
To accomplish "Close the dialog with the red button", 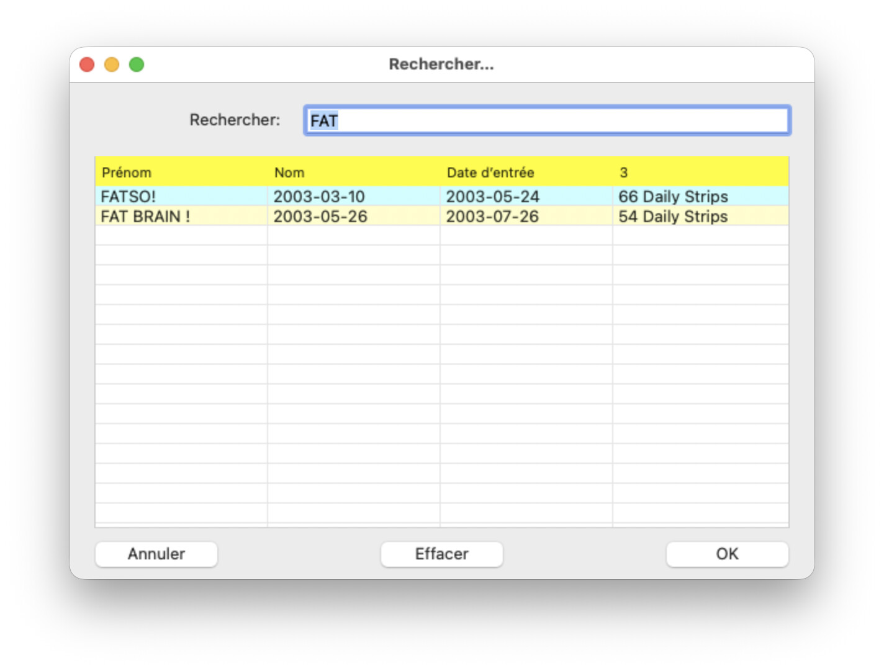I will tap(87, 64).
